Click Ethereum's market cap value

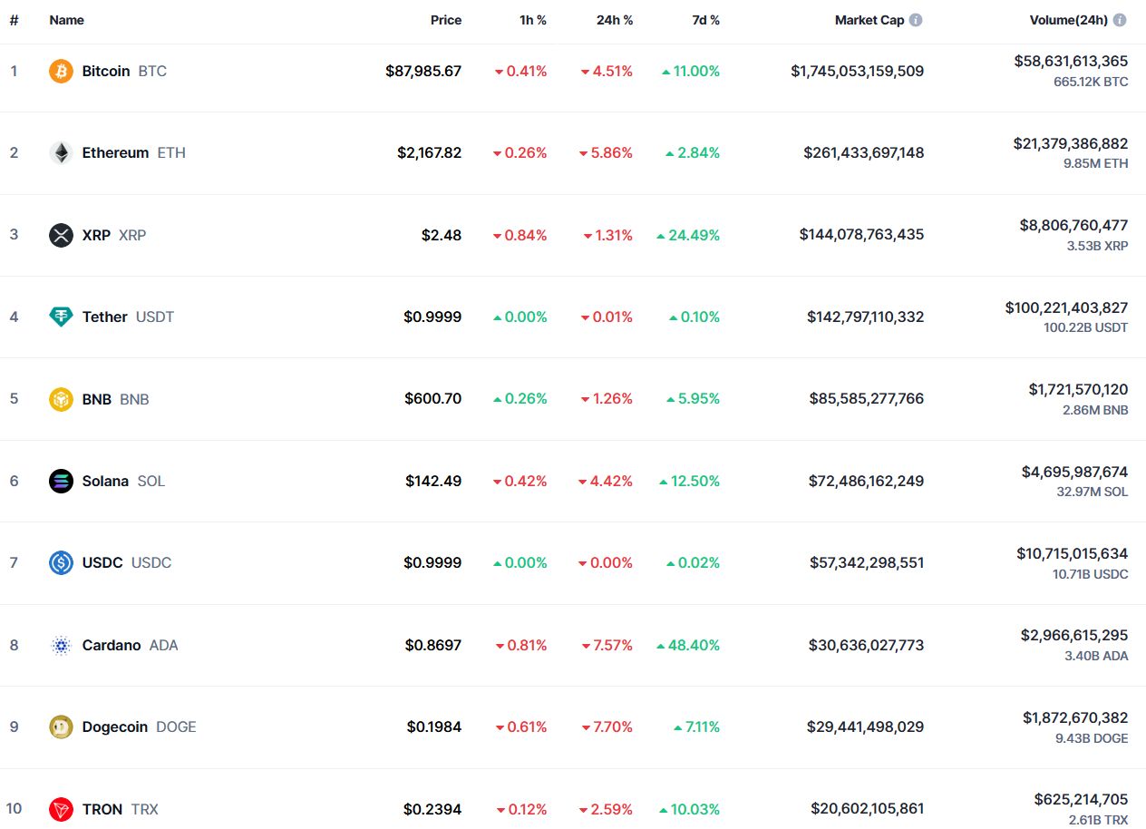coord(863,152)
